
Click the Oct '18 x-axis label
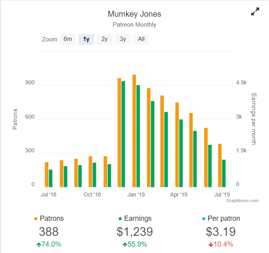pos(92,195)
